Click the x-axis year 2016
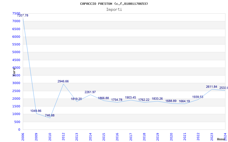 click(x=117, y=137)
